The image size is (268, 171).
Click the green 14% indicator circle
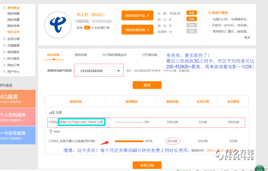259,169
